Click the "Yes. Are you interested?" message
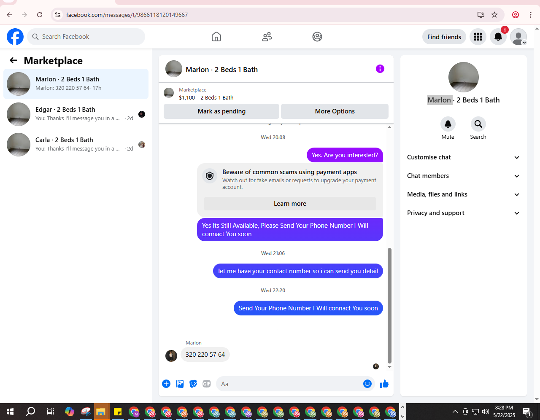This screenshot has width=540, height=420. 345,155
